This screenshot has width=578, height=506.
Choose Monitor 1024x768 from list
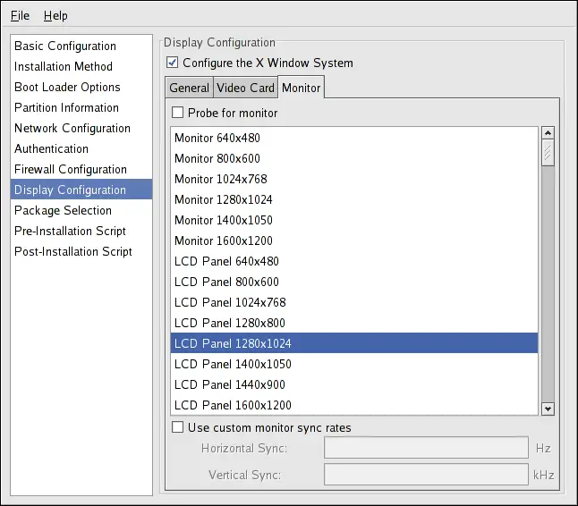pos(220,179)
